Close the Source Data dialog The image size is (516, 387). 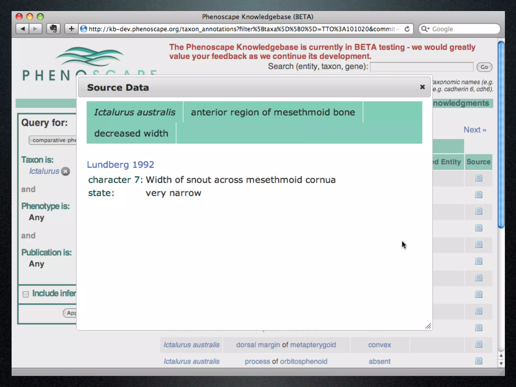[422, 87]
